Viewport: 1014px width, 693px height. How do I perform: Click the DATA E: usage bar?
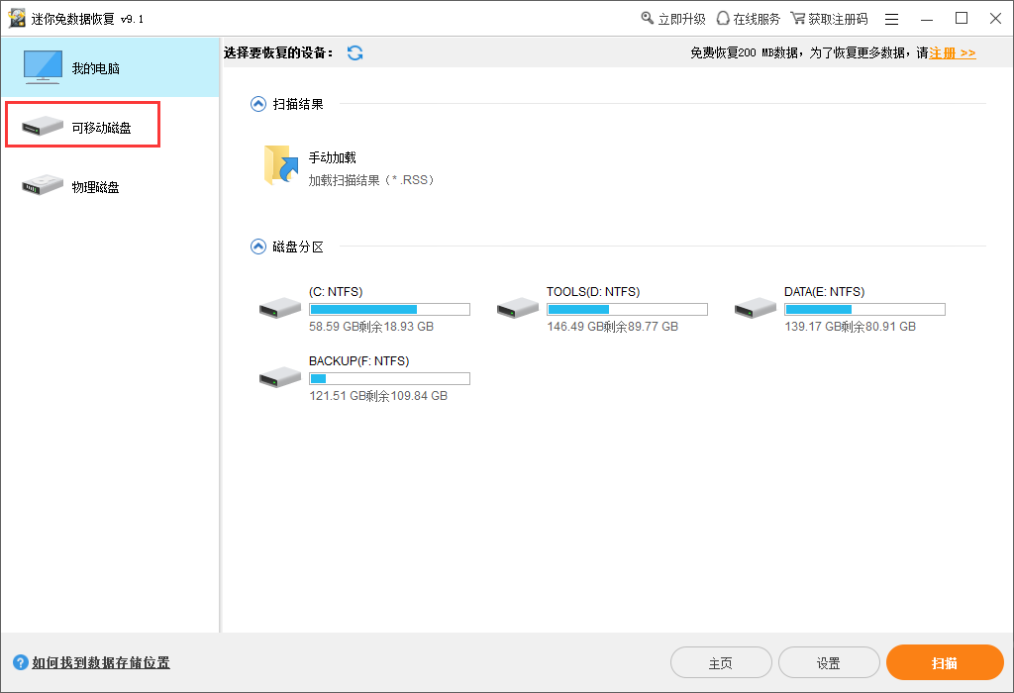[x=864, y=309]
